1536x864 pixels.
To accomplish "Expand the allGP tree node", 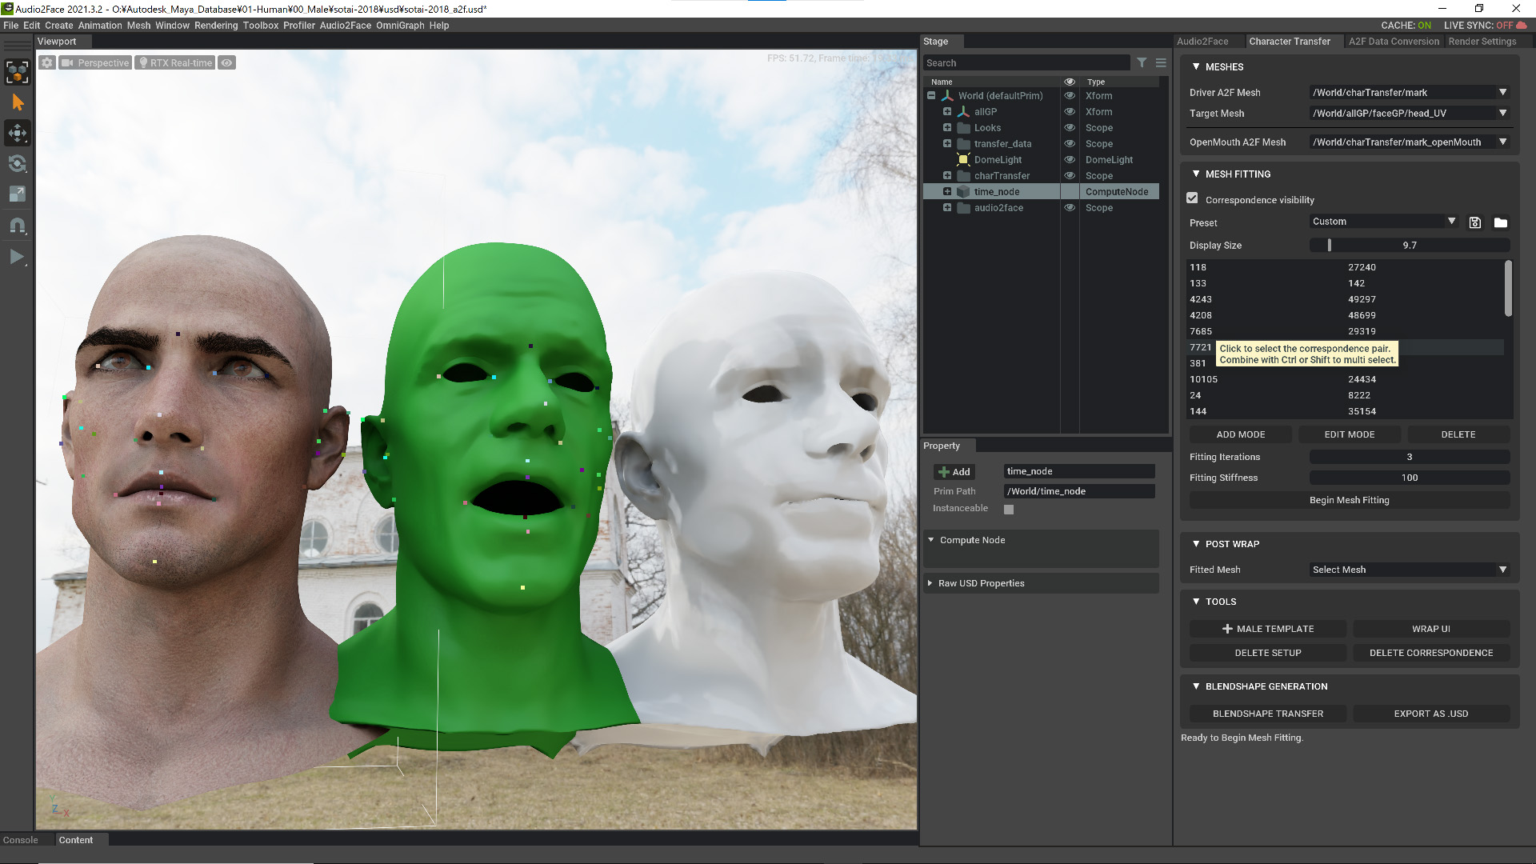I will (947, 111).
